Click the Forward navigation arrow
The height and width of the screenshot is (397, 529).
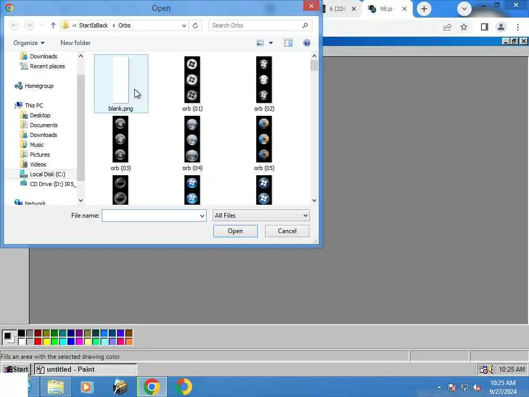29,25
